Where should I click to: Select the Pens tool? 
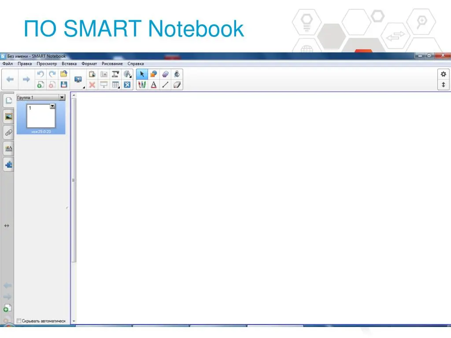[142, 84]
